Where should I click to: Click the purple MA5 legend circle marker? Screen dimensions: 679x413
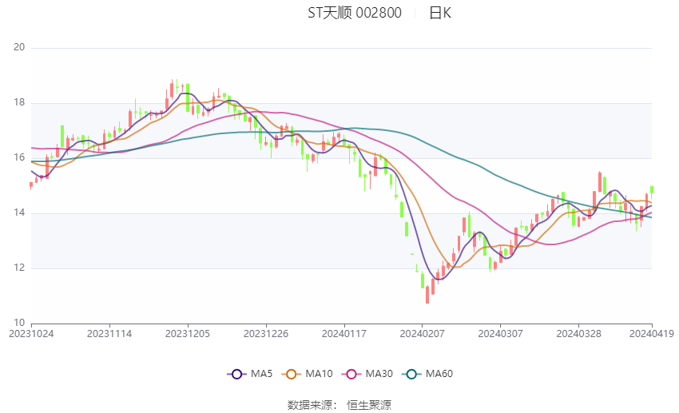tap(236, 374)
